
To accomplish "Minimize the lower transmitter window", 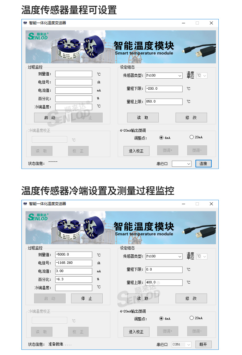I will tap(183, 204).
